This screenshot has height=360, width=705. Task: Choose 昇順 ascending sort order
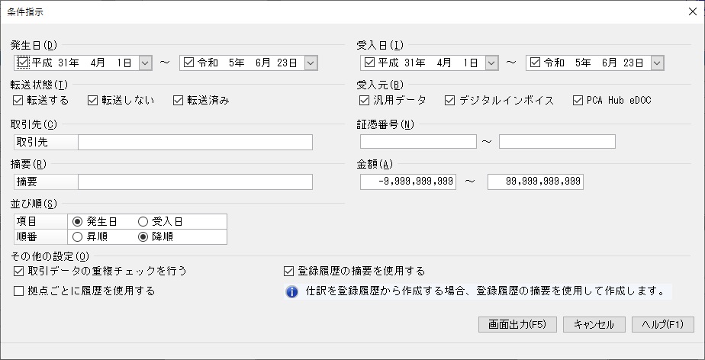(77, 236)
